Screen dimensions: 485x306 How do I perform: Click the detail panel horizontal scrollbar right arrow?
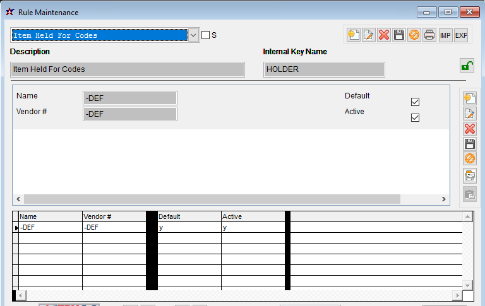point(444,199)
